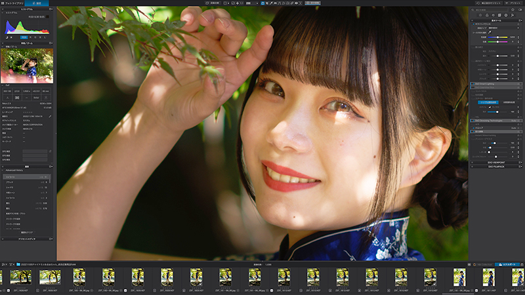Pick the white balance eyedropper in top toolbar
Screen dimensions: 525x295
(x=271, y=3)
